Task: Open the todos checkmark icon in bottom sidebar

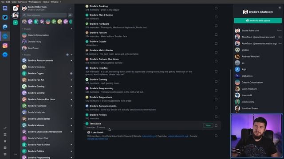Action: (x=5, y=128)
